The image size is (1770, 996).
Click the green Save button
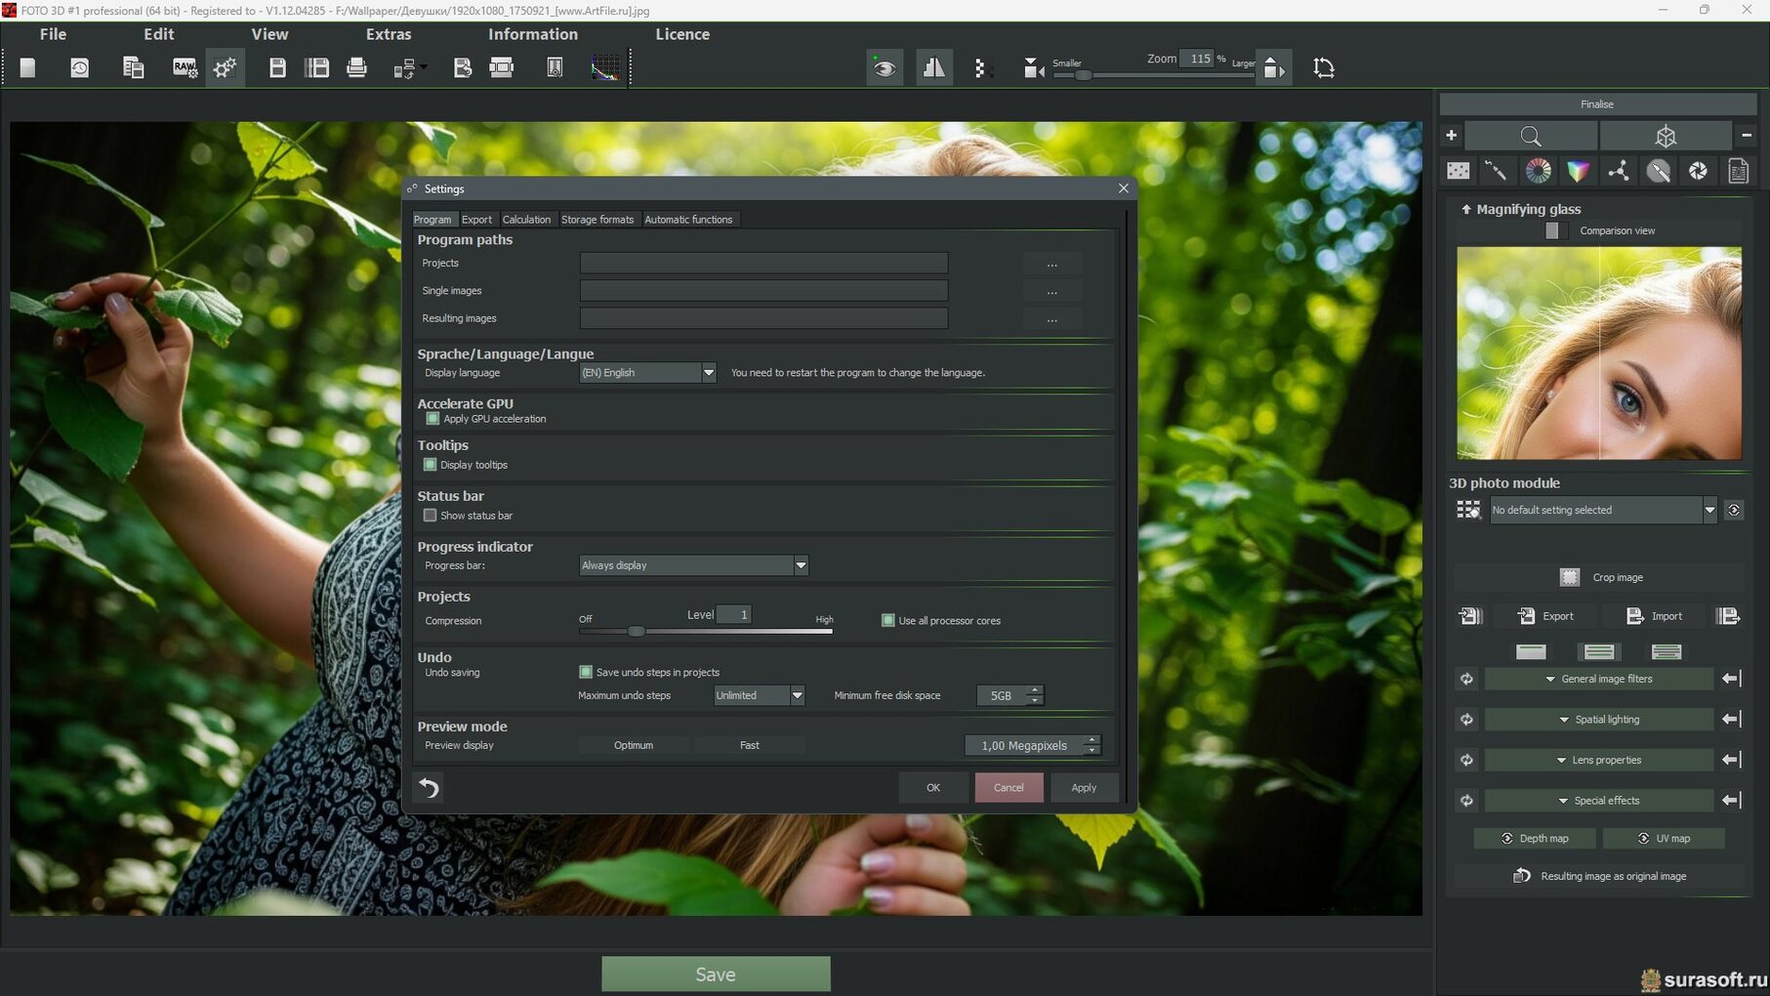point(716,975)
